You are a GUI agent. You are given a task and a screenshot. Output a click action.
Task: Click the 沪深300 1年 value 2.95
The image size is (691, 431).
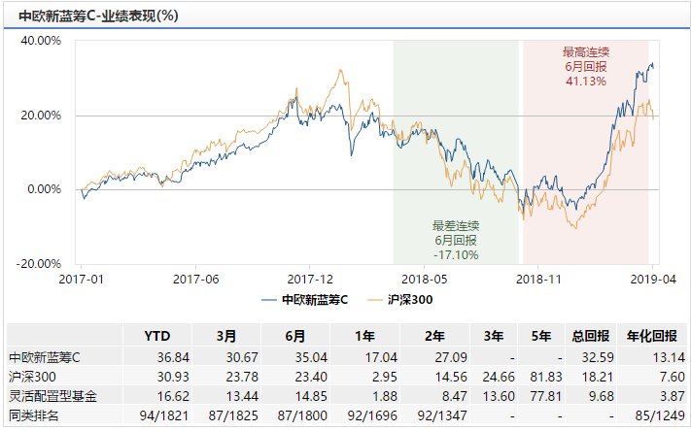tap(385, 377)
